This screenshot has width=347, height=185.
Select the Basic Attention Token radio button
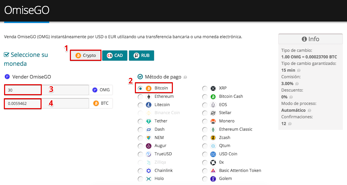(205, 171)
